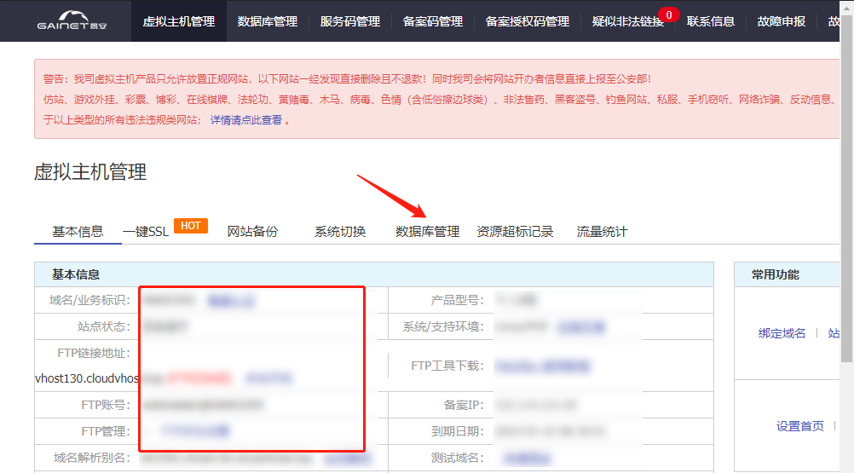Viewport: 854px width, 473px height.
Task: Click the 详情请点此查看 link in warning
Action: [x=246, y=120]
